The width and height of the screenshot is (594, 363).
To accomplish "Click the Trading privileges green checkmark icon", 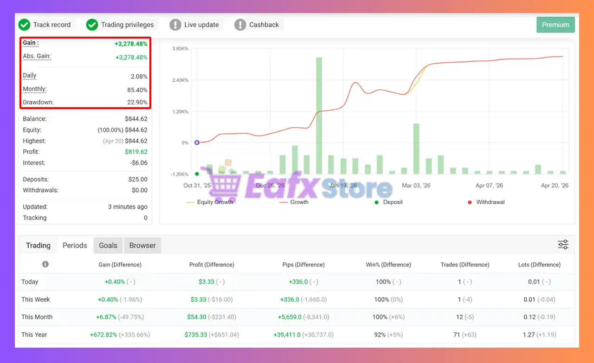I will tap(92, 25).
